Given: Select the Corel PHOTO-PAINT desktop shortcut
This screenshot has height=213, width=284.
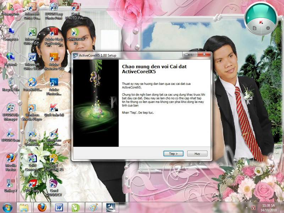Looking at the screenshot, I should (75, 7).
